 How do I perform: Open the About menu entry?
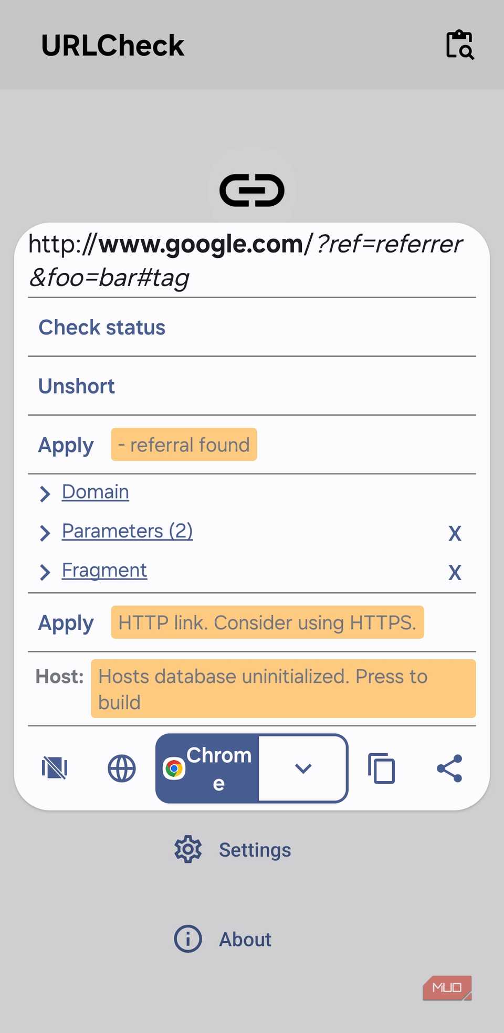245,939
